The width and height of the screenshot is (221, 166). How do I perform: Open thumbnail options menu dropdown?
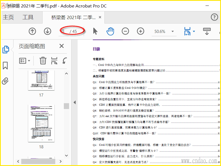click(25, 61)
